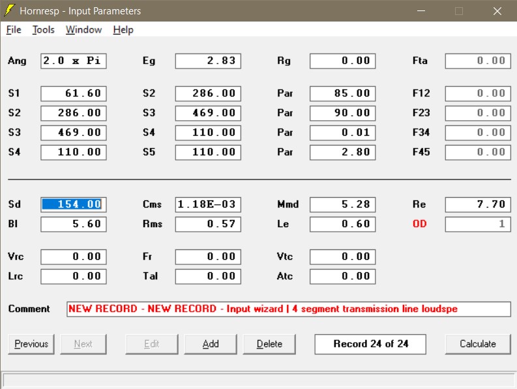Viewport: 517px width, 389px height.
Task: Click the Edit button
Action: 152,344
